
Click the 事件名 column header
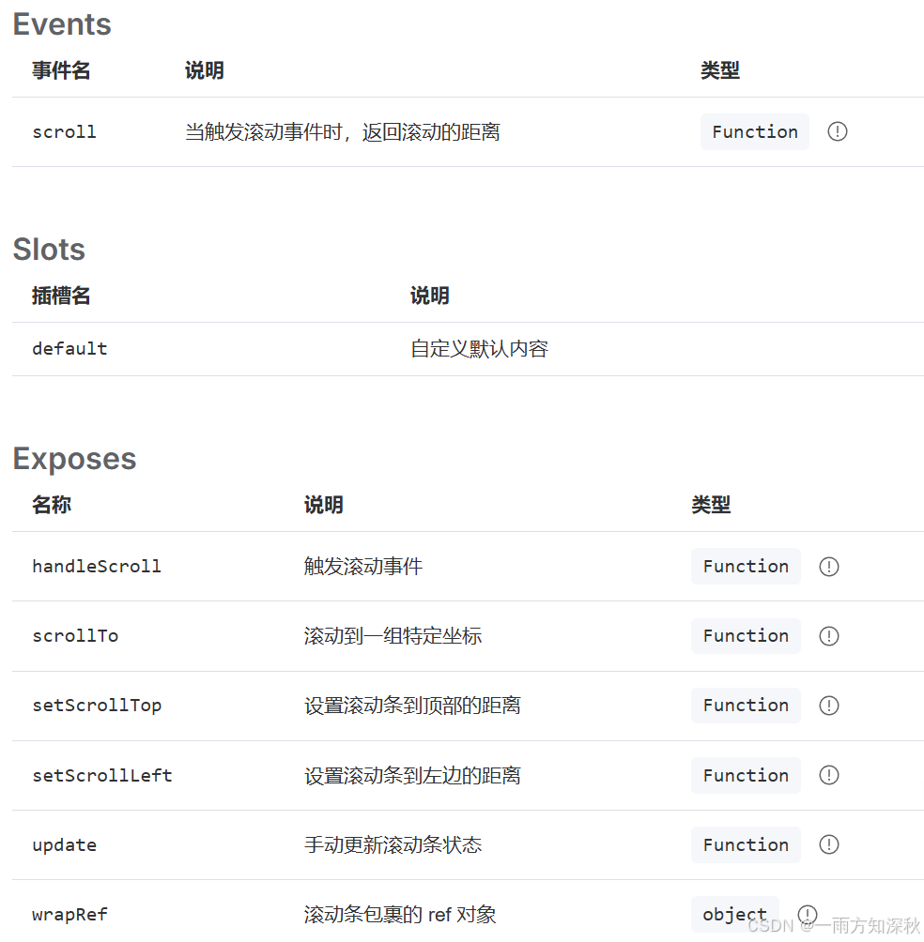61,71
